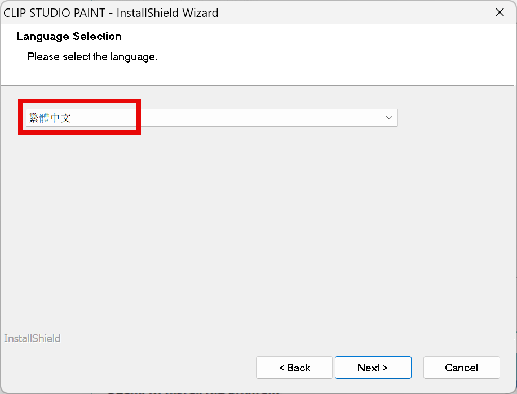Click empty space in the title bar
517x394 pixels.
tap(350, 12)
